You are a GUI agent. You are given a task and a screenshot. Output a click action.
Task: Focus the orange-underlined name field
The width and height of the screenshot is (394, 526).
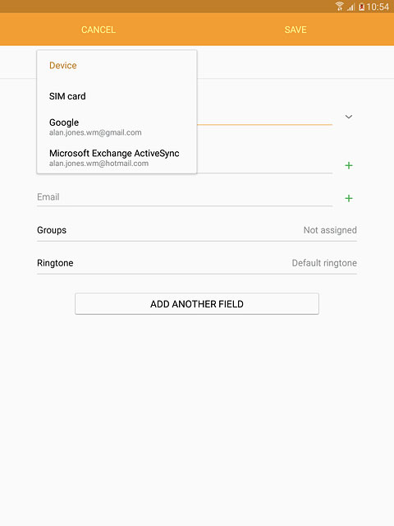click(264, 117)
